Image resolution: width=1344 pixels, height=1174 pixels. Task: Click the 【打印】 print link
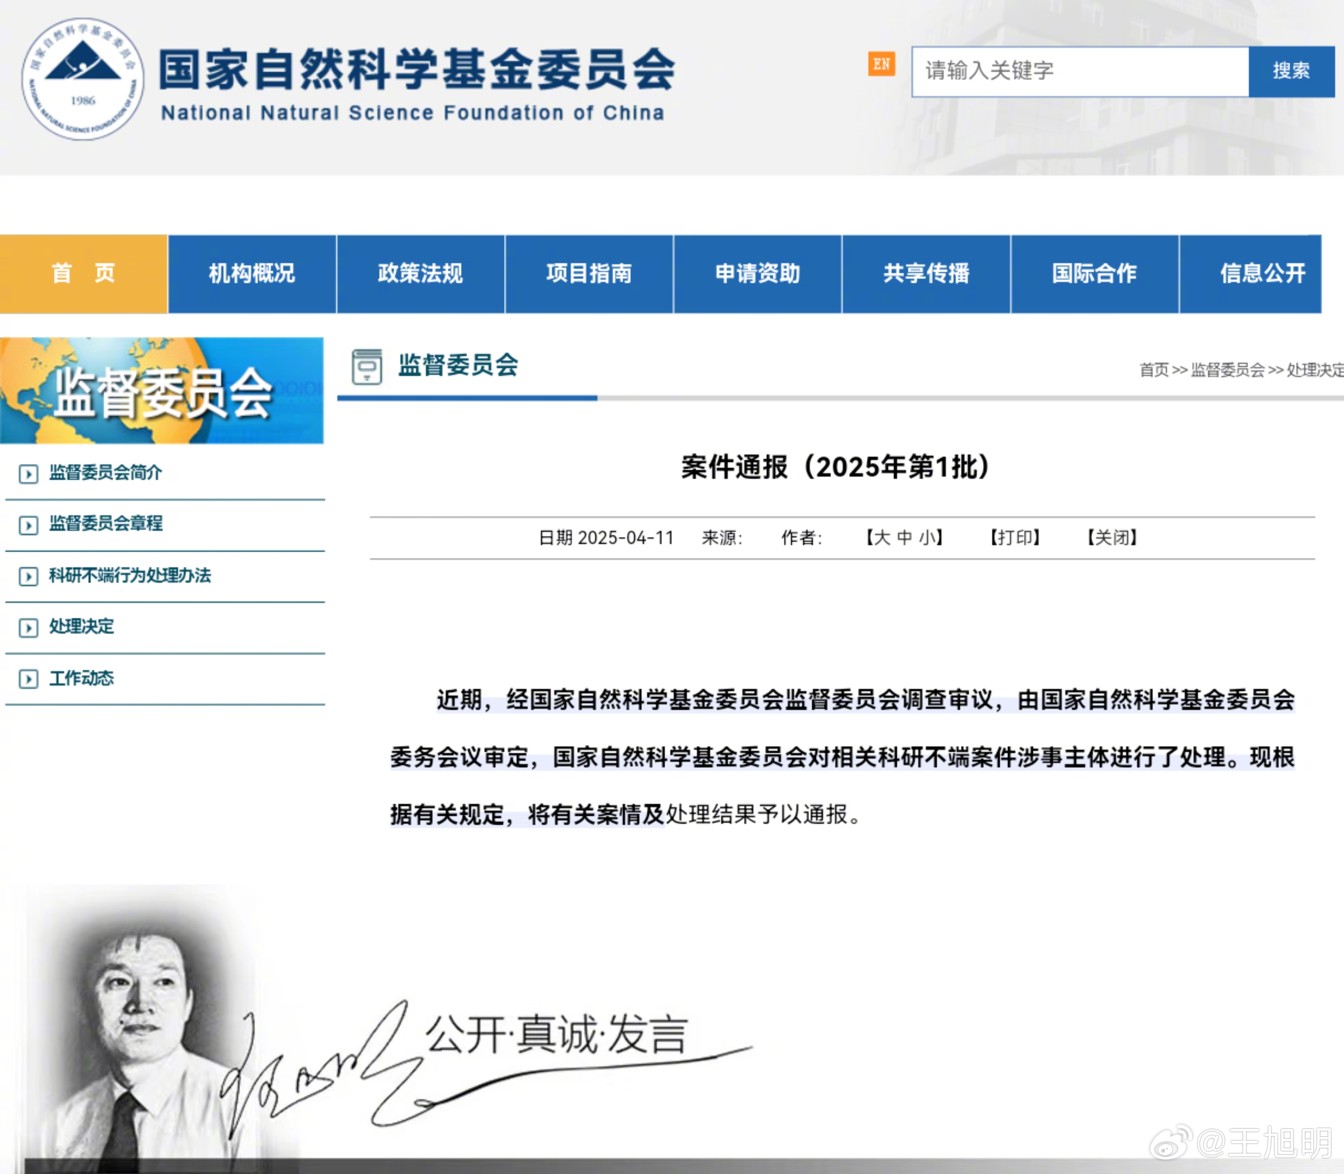click(1014, 538)
